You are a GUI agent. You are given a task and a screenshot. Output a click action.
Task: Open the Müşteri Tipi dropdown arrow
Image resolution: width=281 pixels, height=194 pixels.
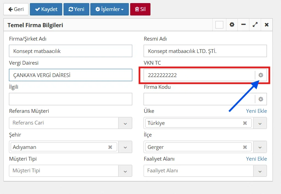tap(125, 171)
